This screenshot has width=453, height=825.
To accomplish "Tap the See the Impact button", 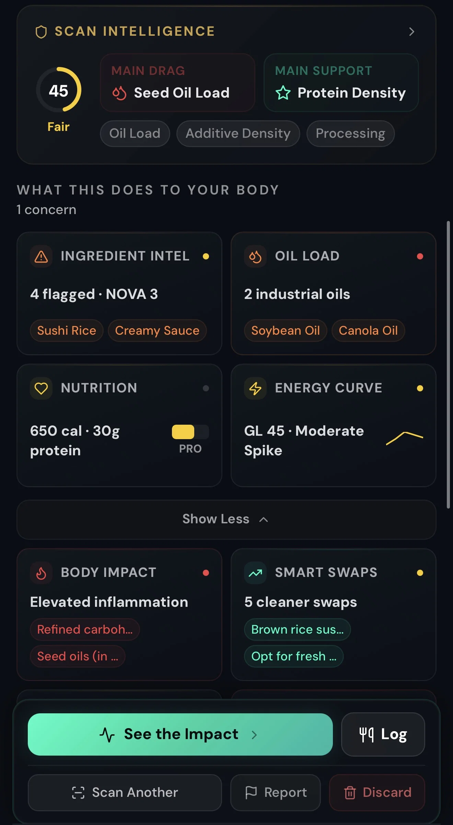I will click(x=180, y=734).
